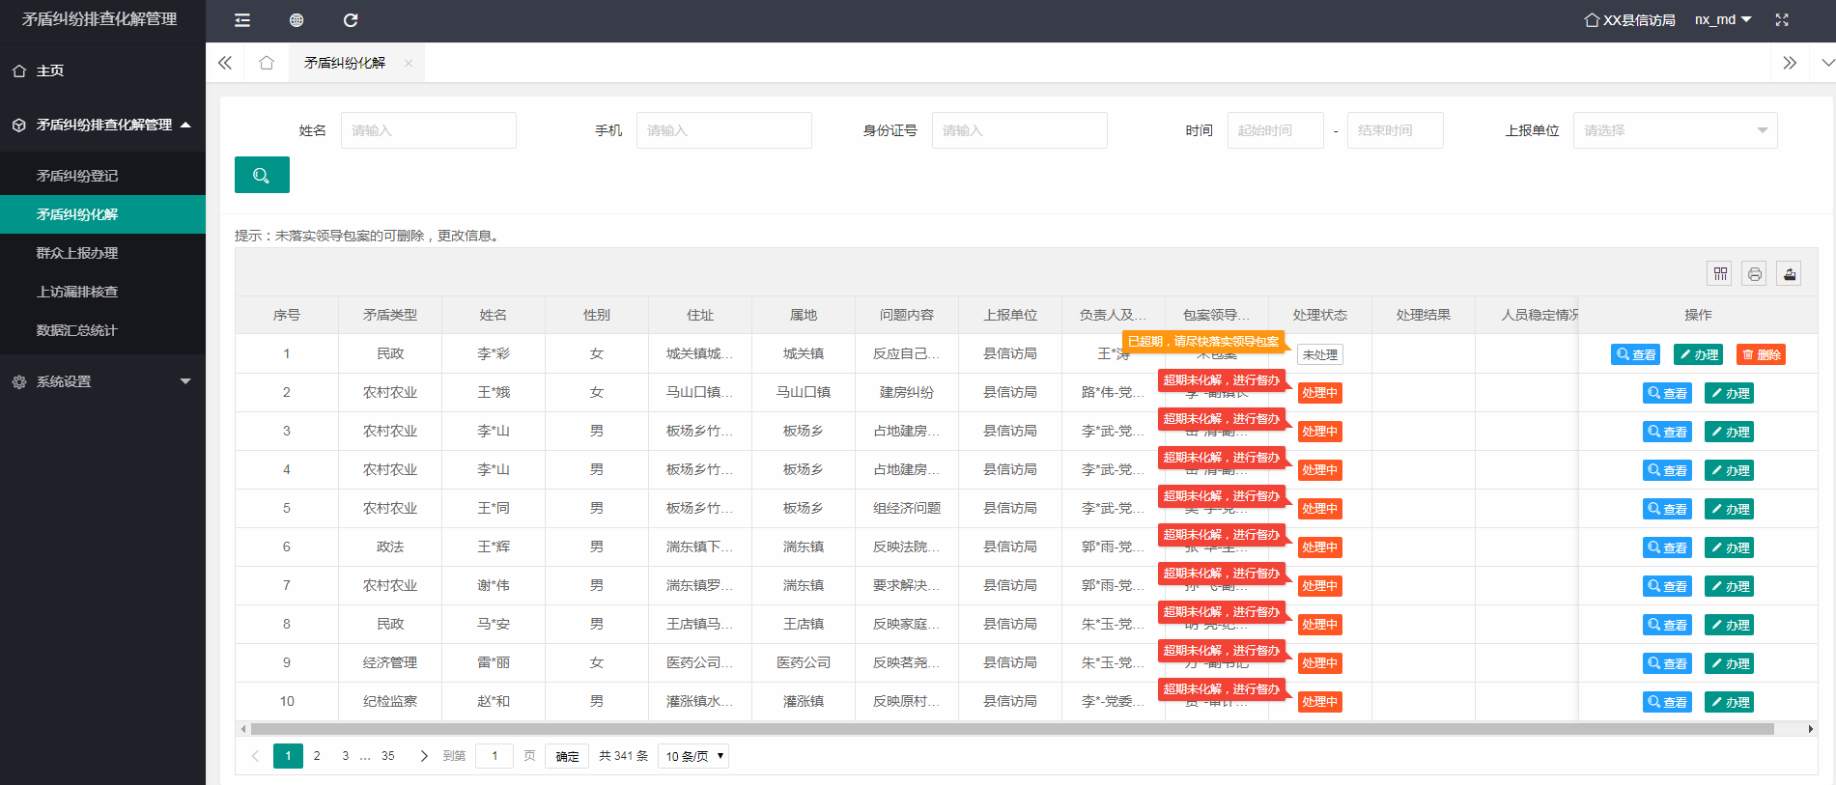This screenshot has width=1836, height=785.
Task: Click 查看 for row 3
Action: point(1667,432)
